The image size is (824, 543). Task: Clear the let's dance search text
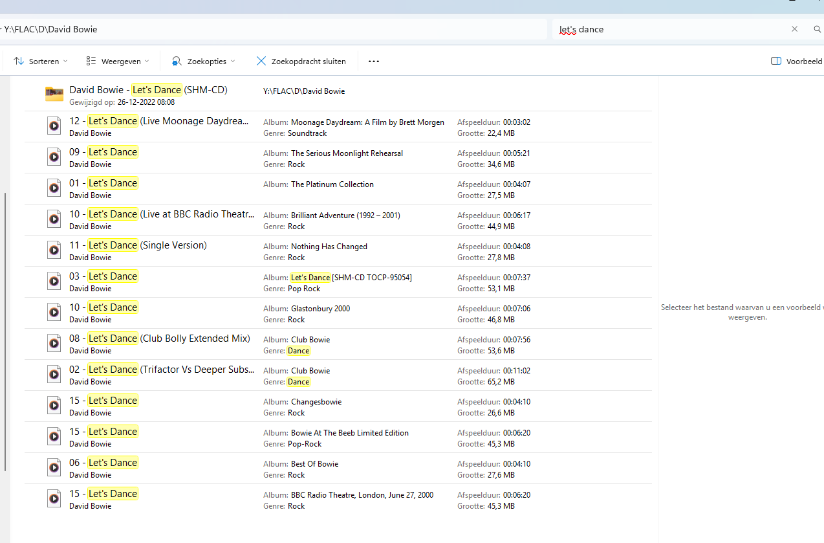795,29
